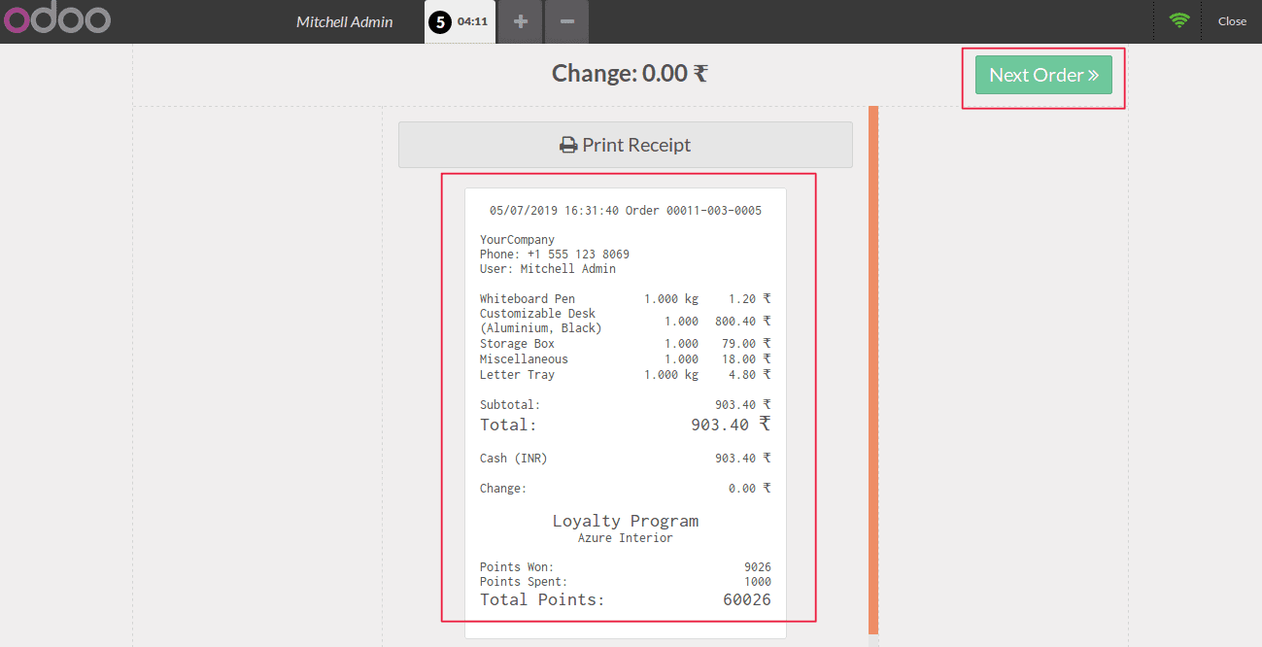Image resolution: width=1262 pixels, height=647 pixels.
Task: Click the 79.00 ₹ Storage Box price
Action: (746, 344)
